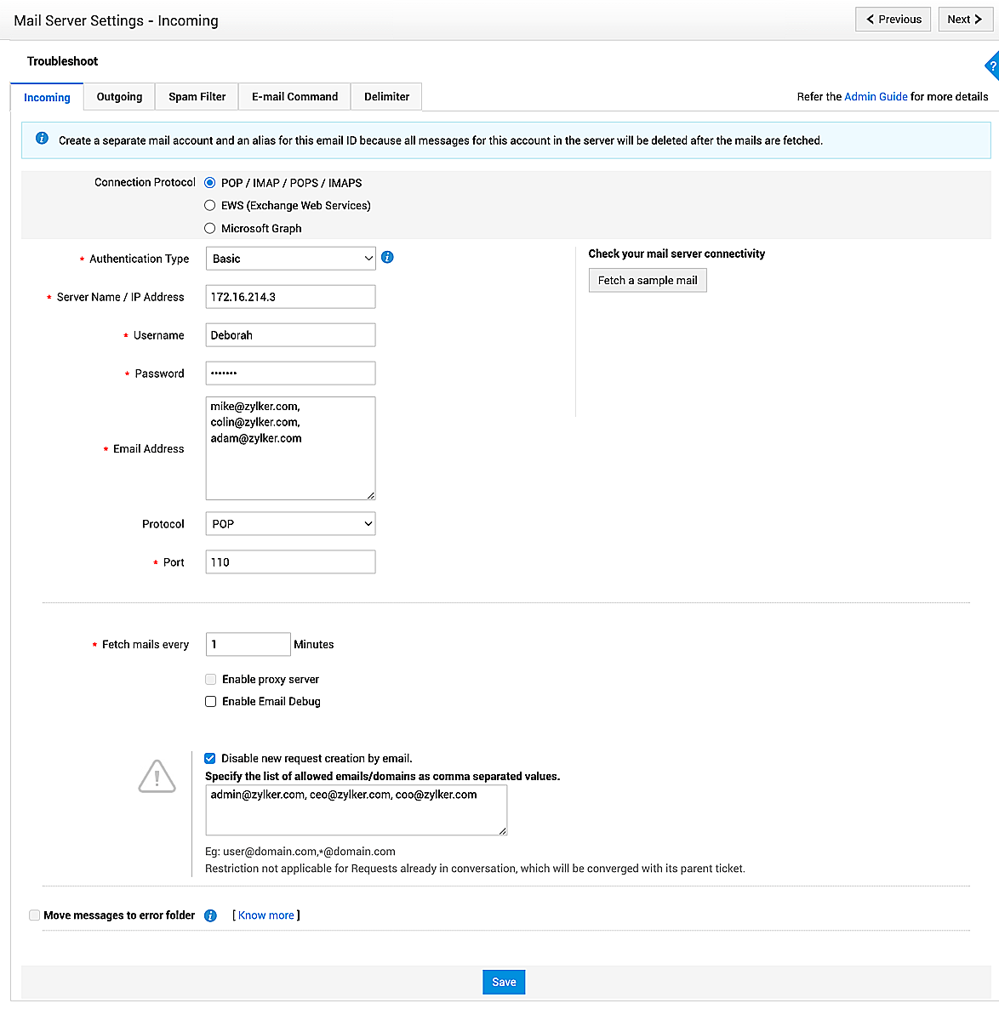The height and width of the screenshot is (1009, 999).
Task: Click Fetch a sample mail button
Action: pyautogui.click(x=648, y=281)
